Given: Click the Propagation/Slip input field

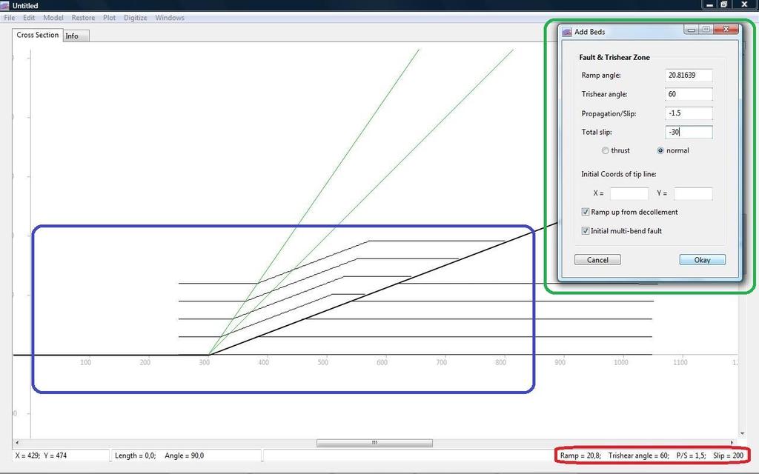Looking at the screenshot, I should click(689, 113).
